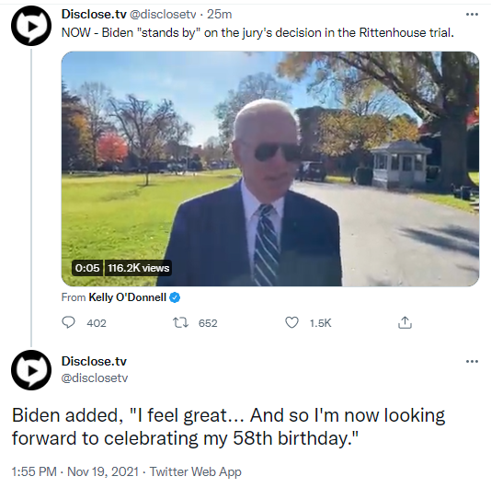Open the reply icon under first tweet
Image resolution: width=491 pixels, height=488 pixels.
click(68, 322)
